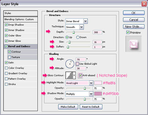148x115 pixels.
Task: Close the Layer Style dialog
Action: pyautogui.click(x=144, y=4)
